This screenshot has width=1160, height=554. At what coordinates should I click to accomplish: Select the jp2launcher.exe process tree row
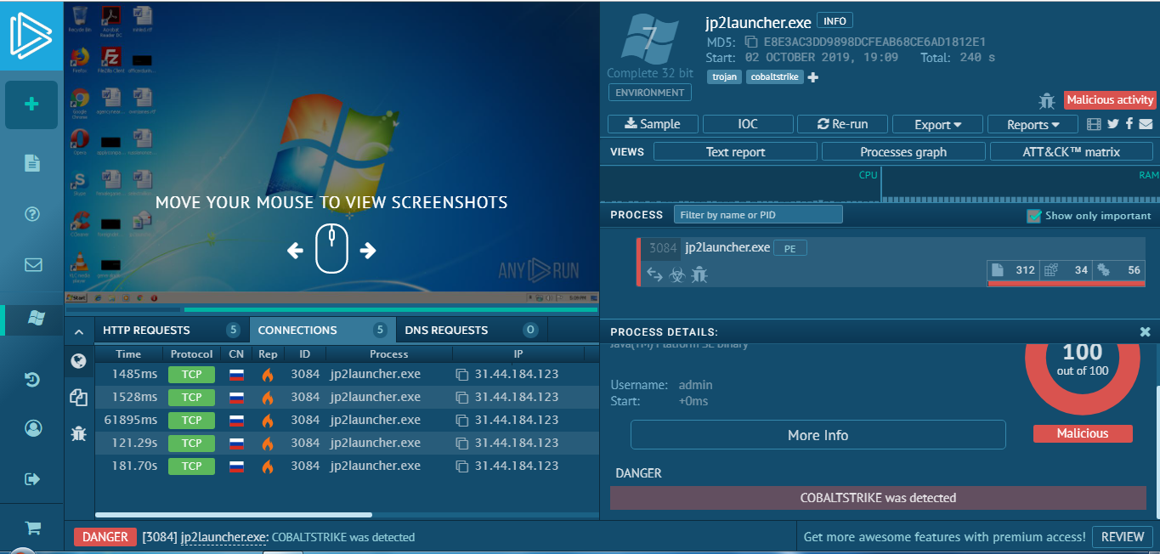(x=892, y=262)
